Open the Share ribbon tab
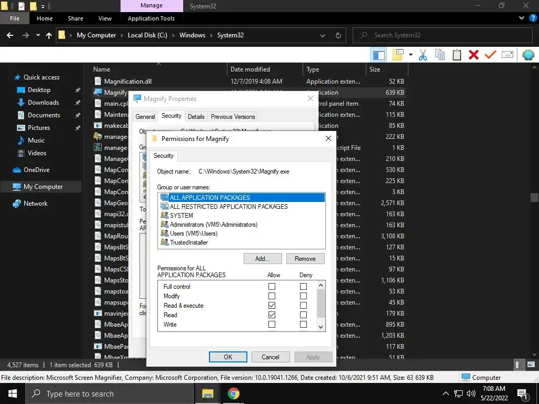Viewport: 539px width, 404px height. [x=75, y=18]
